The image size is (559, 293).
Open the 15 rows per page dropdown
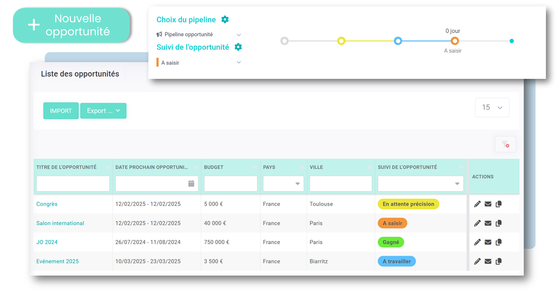tap(492, 107)
